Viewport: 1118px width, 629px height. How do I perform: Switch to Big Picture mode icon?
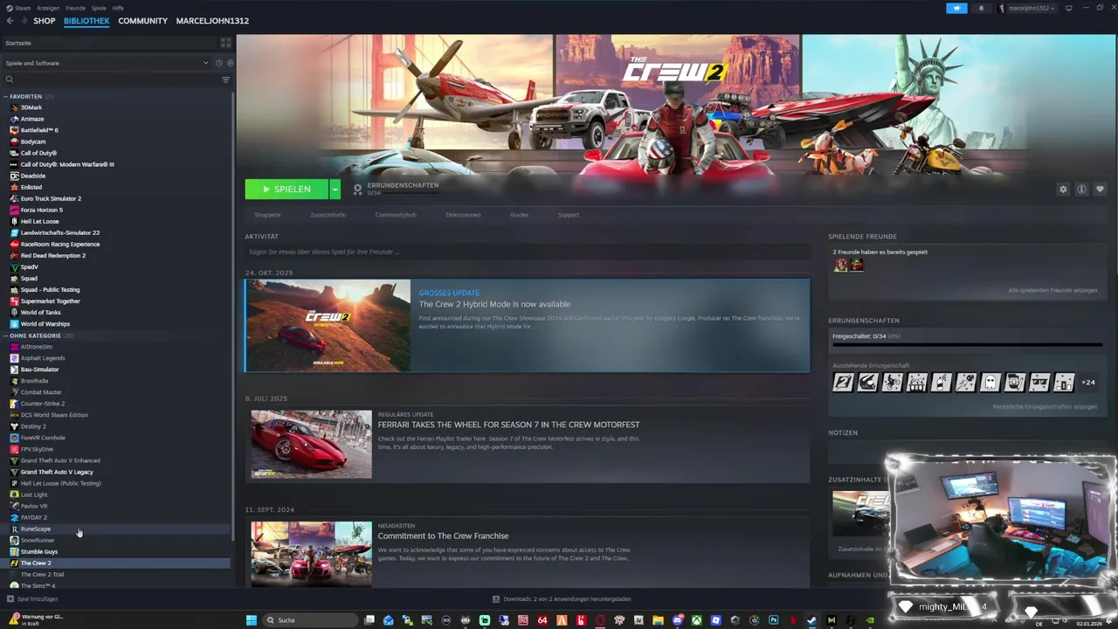1068,8
